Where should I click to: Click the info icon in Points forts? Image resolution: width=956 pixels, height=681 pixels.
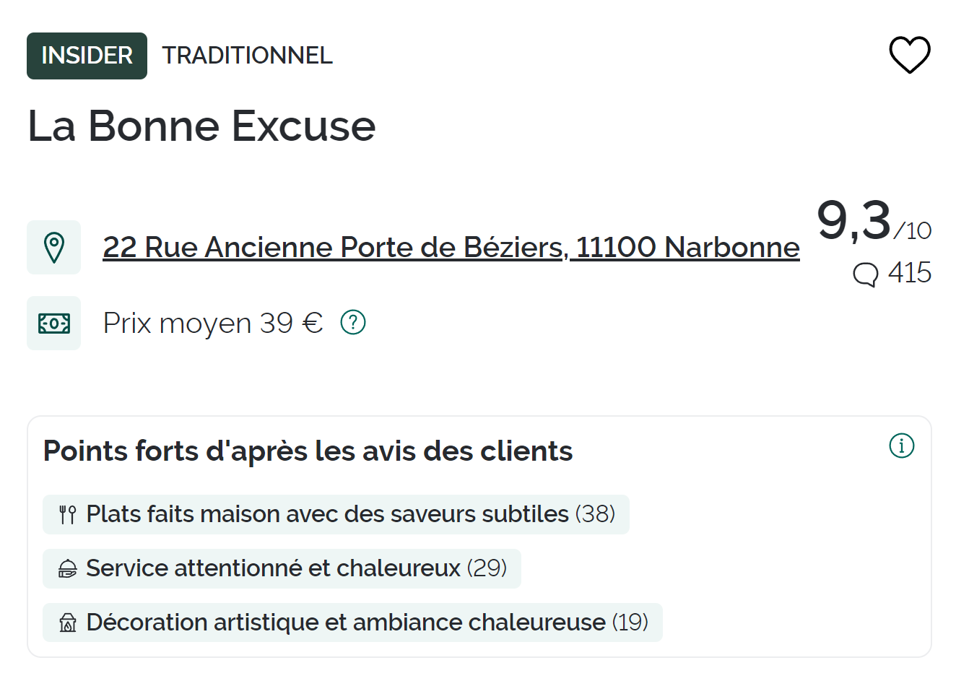pyautogui.click(x=901, y=446)
